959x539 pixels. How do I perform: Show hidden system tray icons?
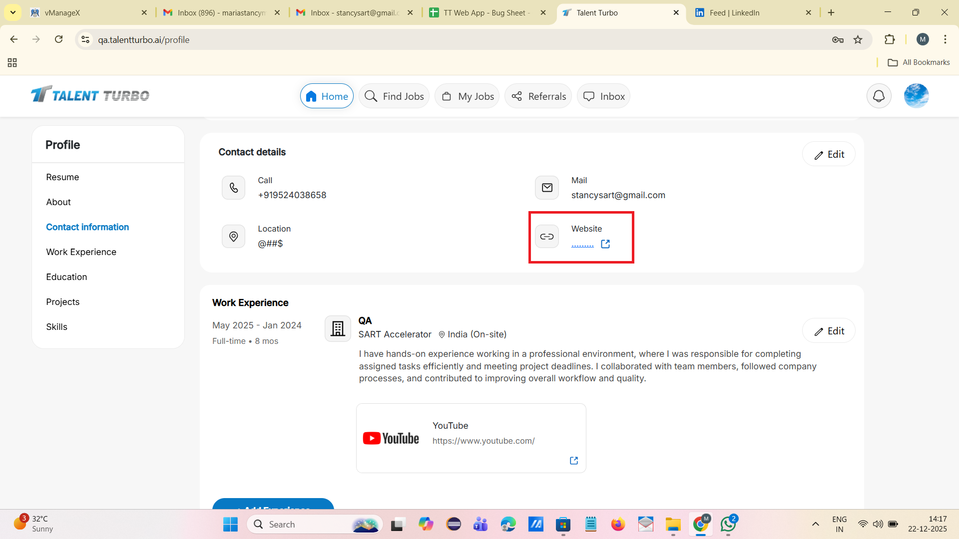tap(816, 524)
